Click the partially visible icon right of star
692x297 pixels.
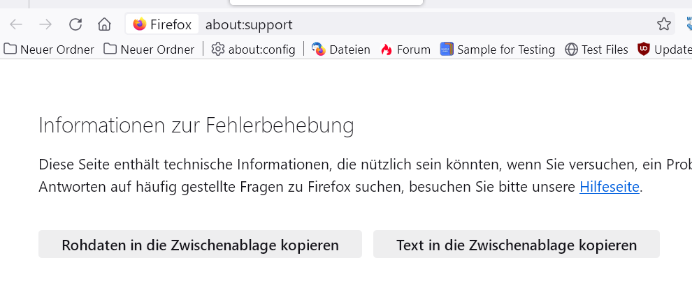click(x=687, y=24)
